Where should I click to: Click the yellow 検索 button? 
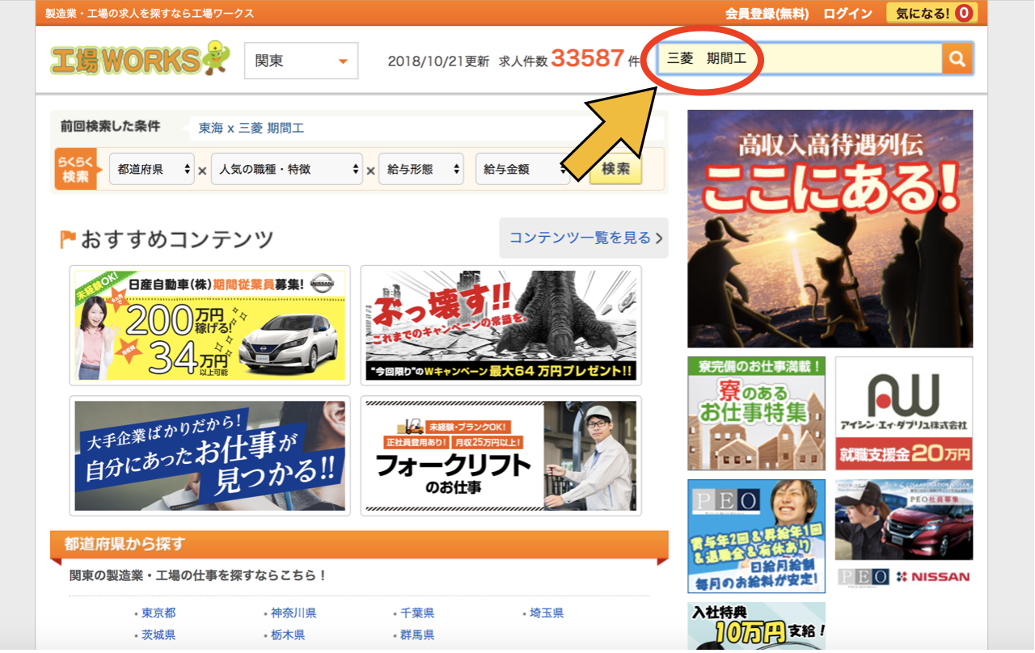pyautogui.click(x=615, y=170)
